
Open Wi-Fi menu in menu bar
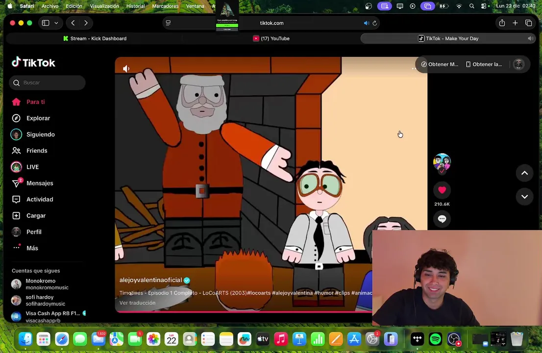coord(459,6)
